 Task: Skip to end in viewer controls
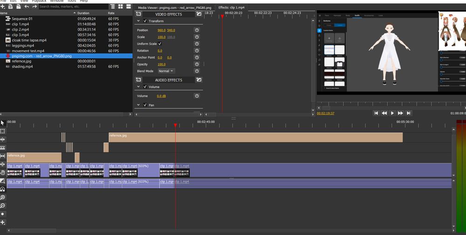[409, 113]
